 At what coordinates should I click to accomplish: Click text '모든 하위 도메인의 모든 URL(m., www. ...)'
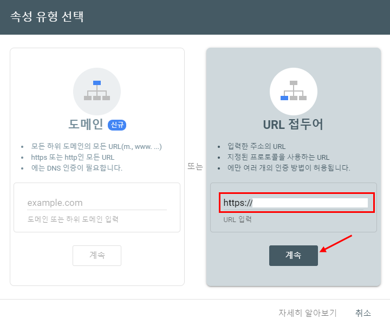click(96, 146)
